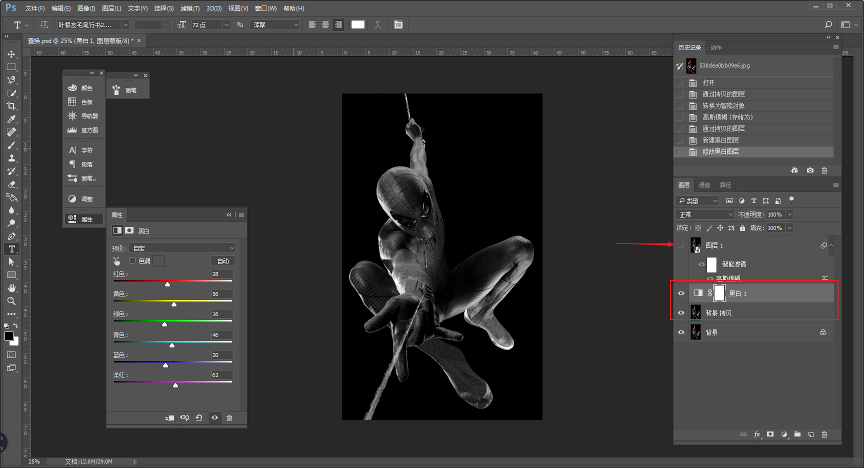Viewport: 864px width, 468px height.
Task: Open the layer blend mode dropdown
Action: pyautogui.click(x=704, y=214)
